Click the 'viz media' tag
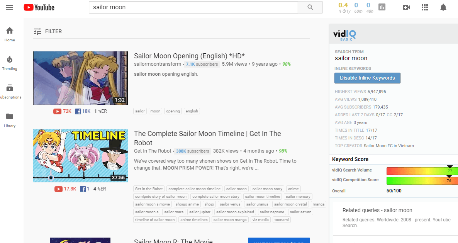The image size is (458, 243). (261, 220)
